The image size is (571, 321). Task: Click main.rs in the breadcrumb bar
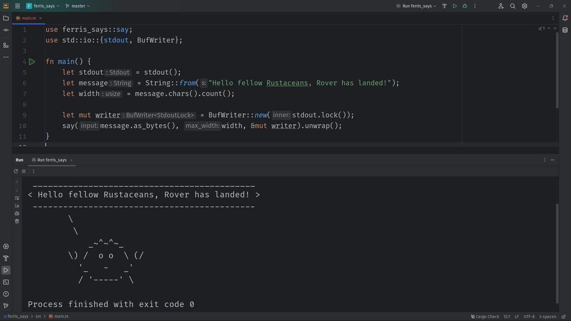59,316
